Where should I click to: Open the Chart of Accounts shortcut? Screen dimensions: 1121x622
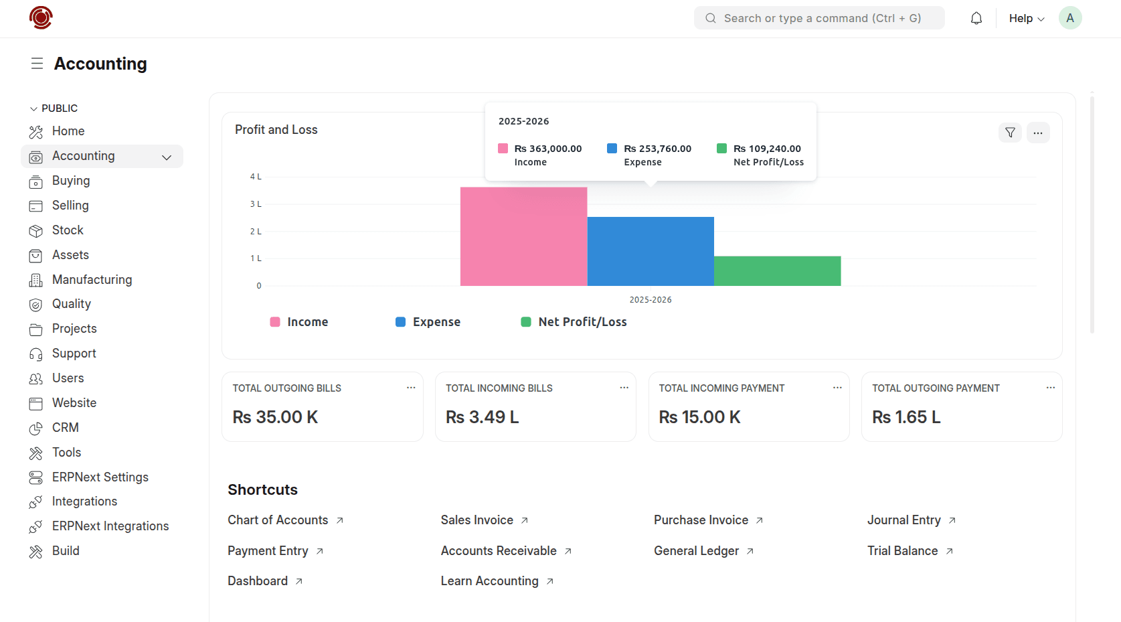[278, 520]
